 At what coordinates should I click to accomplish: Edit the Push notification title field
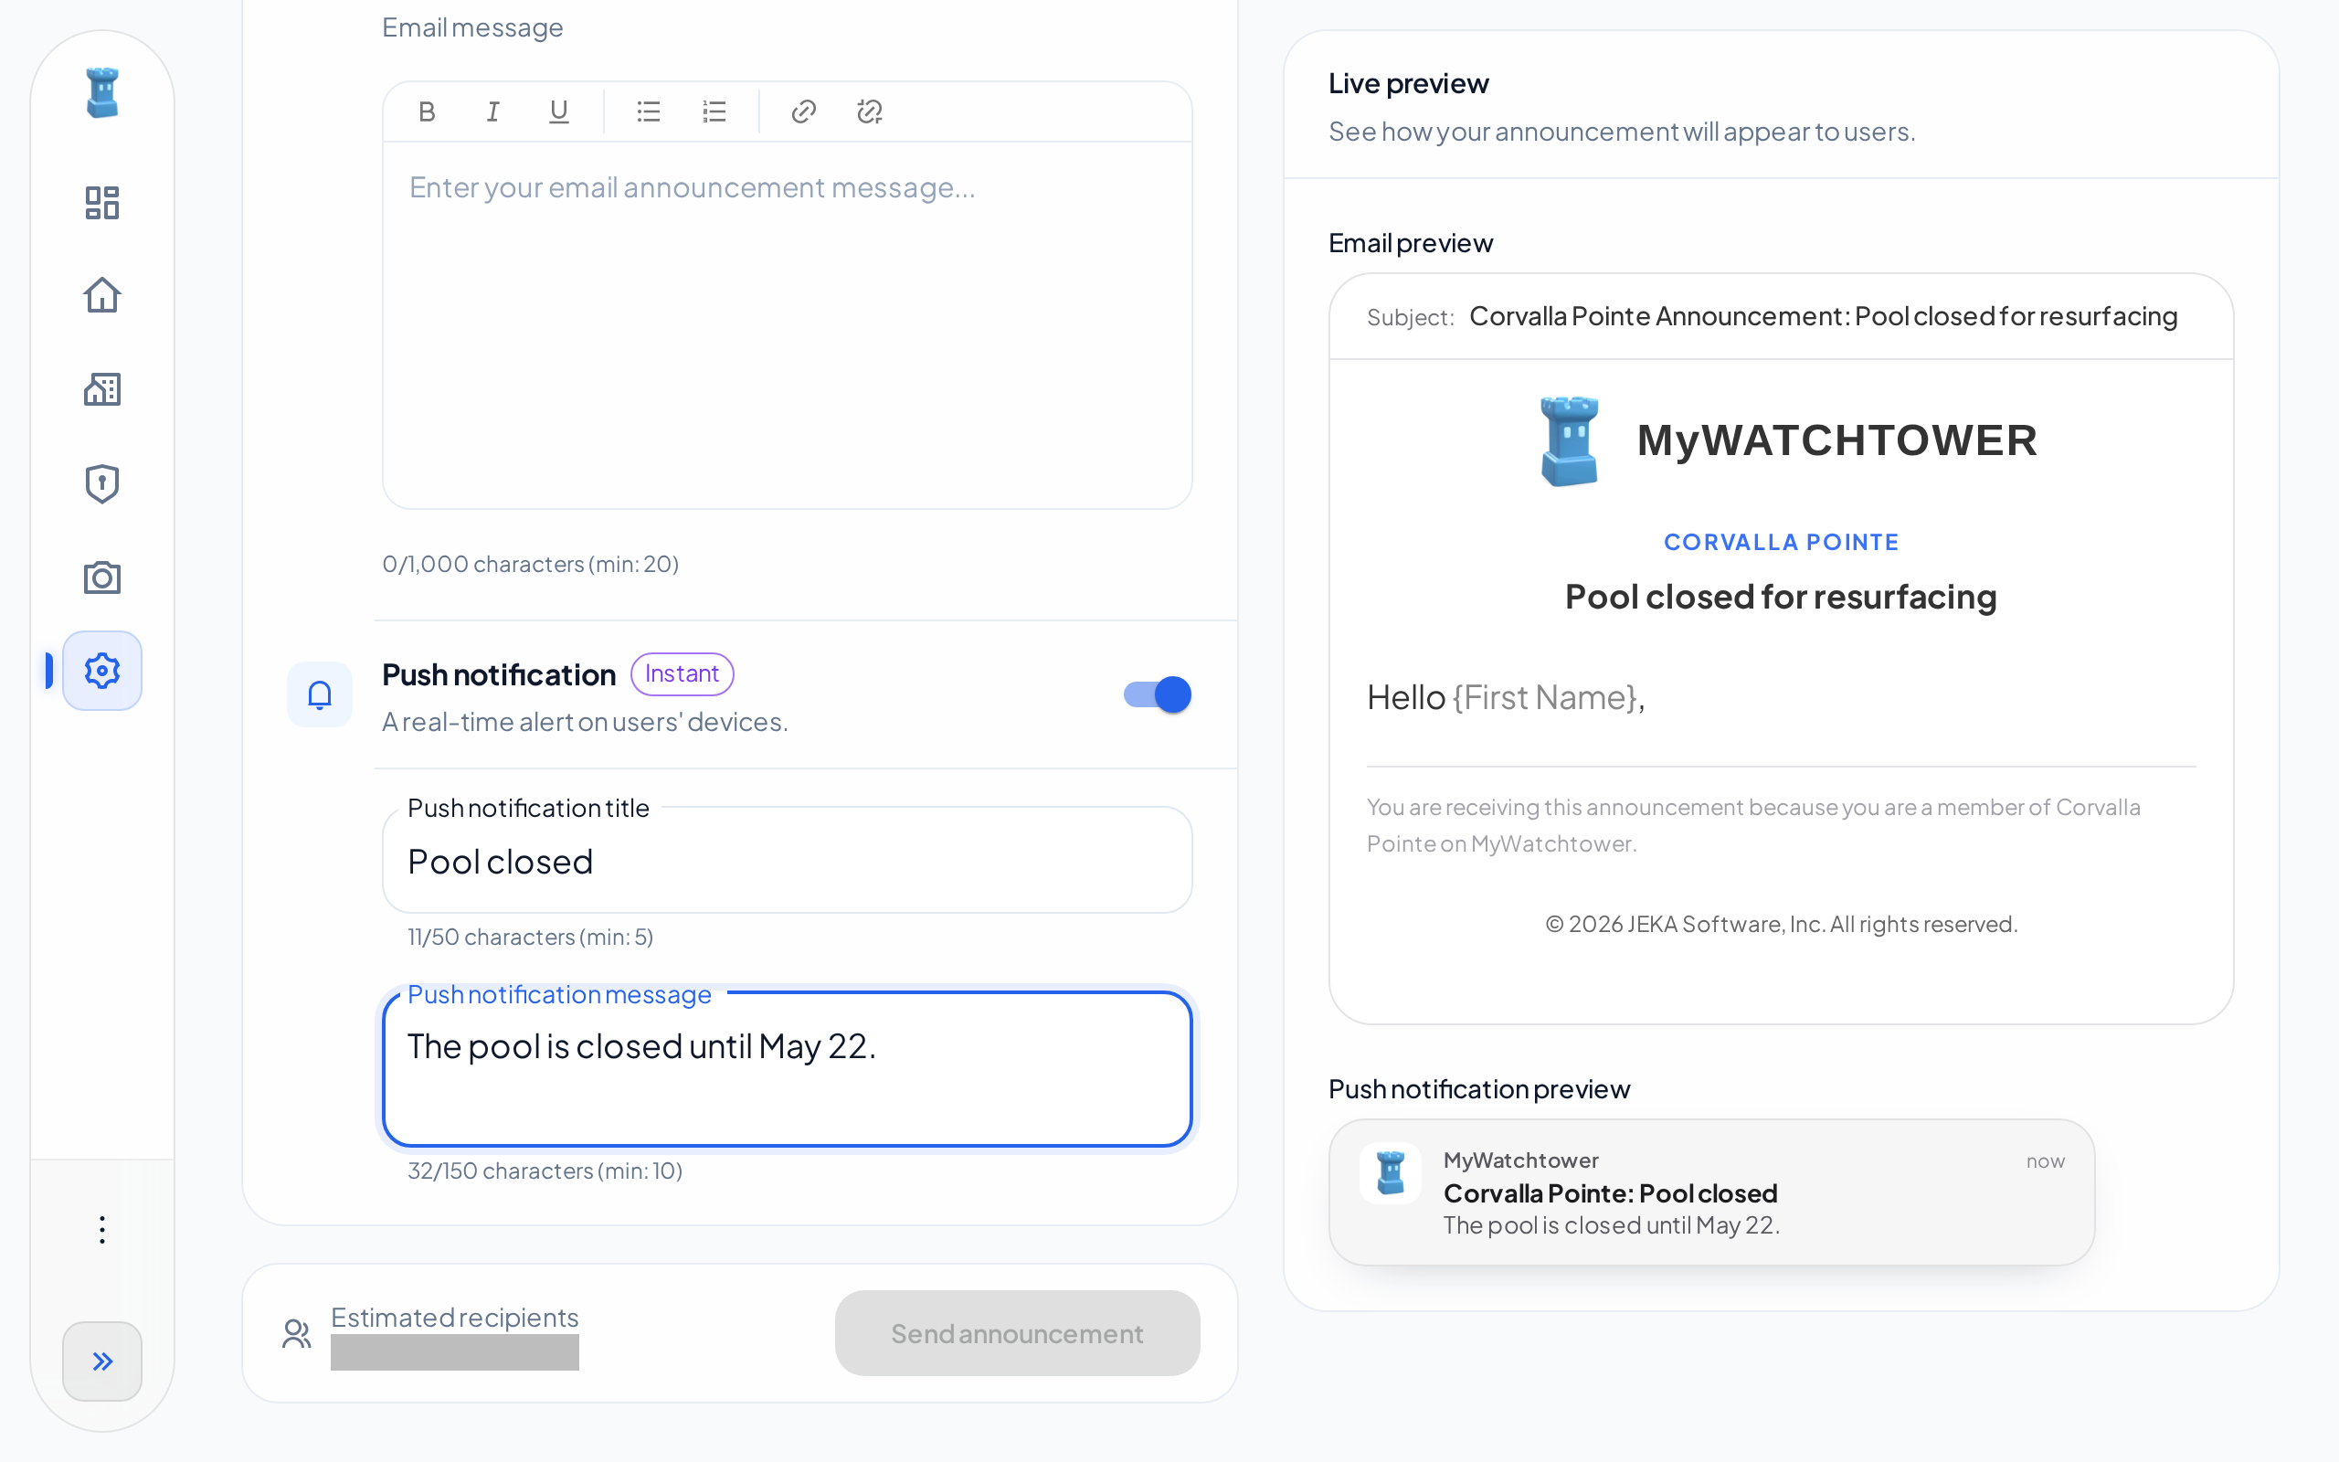tap(787, 861)
